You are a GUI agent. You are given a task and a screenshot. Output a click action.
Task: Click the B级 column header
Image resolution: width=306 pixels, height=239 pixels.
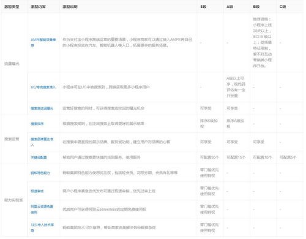(x=256, y=7)
